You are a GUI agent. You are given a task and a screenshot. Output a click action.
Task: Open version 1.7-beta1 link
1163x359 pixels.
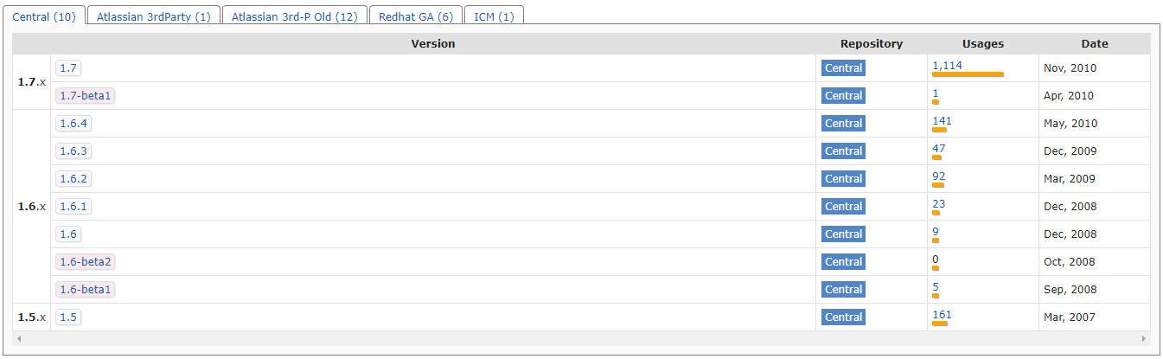pos(86,96)
